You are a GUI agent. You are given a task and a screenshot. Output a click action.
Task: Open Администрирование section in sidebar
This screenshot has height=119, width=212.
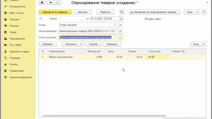(x=21, y=77)
